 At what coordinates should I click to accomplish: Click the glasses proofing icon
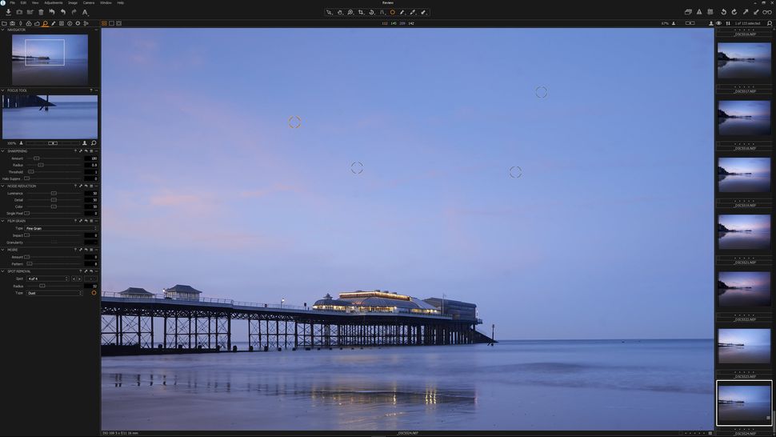767,12
